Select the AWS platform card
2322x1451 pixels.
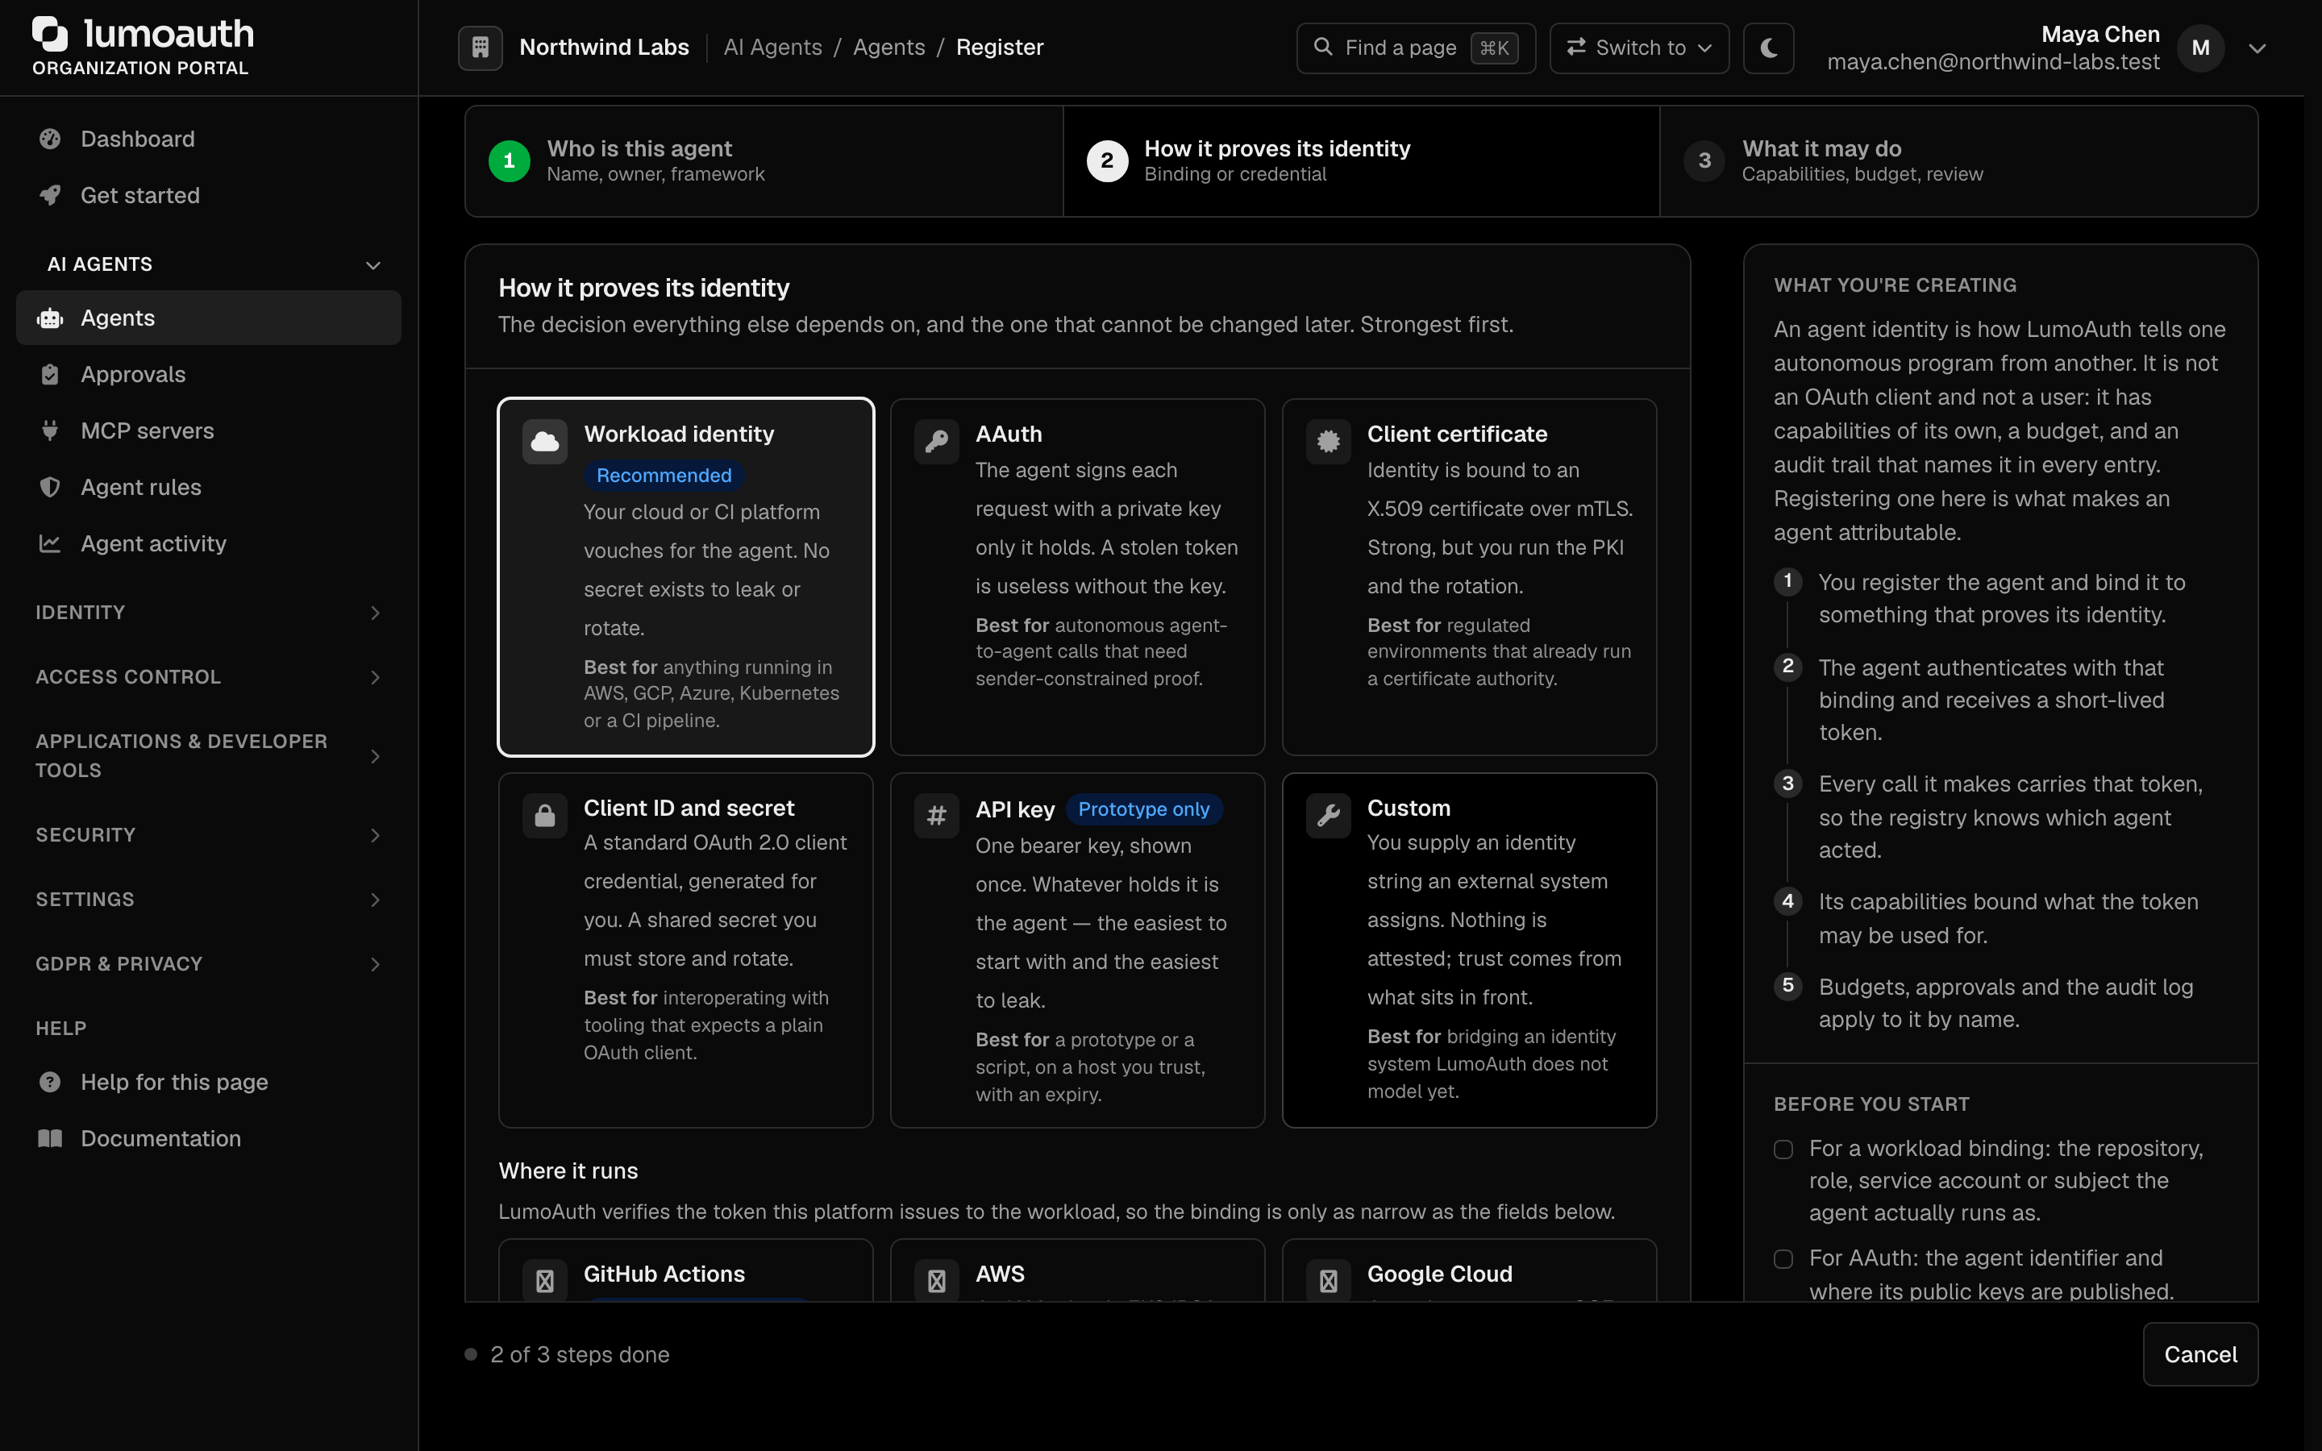click(x=1077, y=1270)
